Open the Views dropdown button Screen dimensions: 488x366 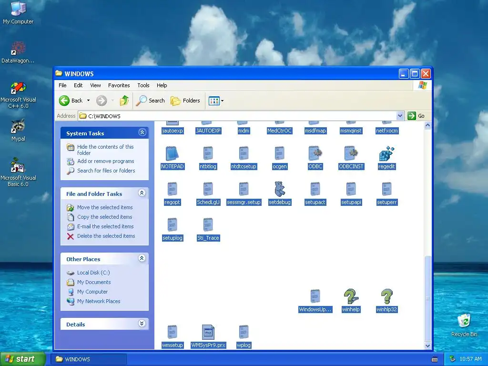pyautogui.click(x=216, y=101)
